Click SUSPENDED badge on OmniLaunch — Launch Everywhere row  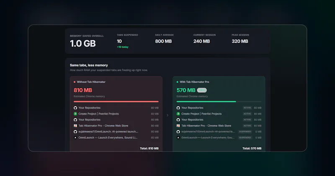coord(245,138)
